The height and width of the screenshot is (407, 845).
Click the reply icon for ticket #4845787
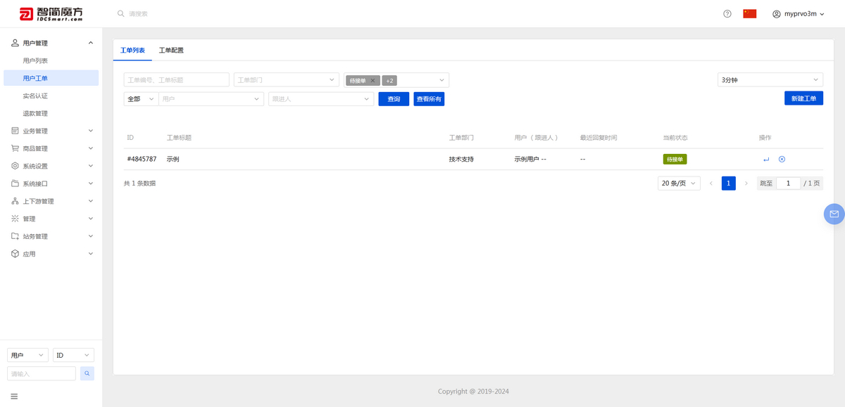point(766,160)
